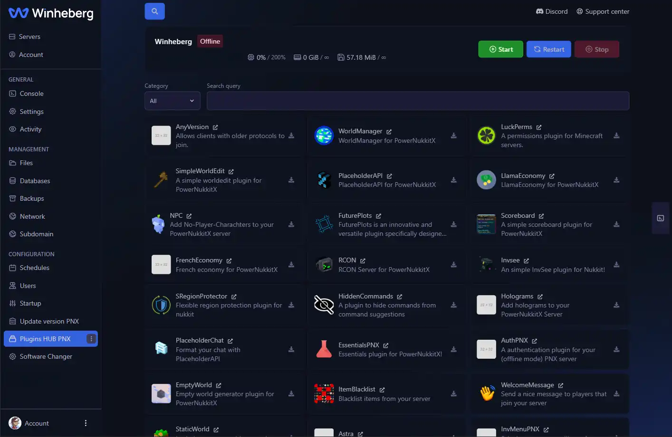This screenshot has width=672, height=437.
Task: Download the AuthPNX plugin
Action: pos(616,350)
